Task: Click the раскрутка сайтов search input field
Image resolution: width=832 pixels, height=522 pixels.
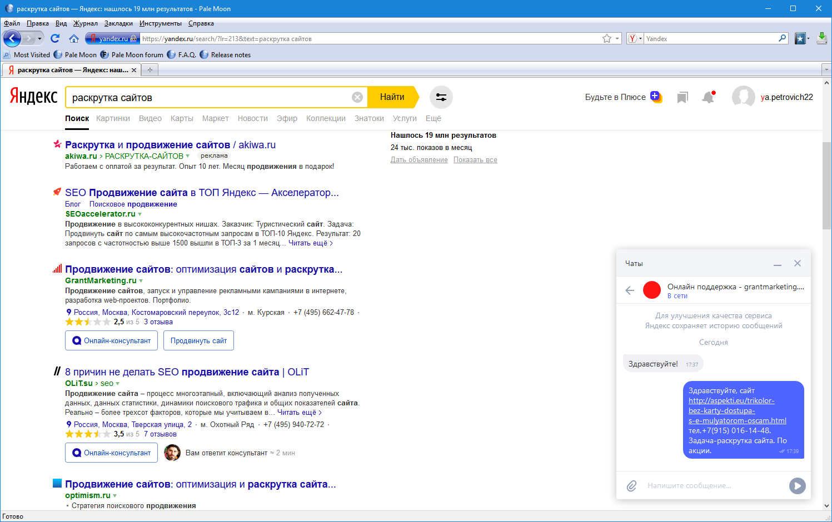Action: 209,97
